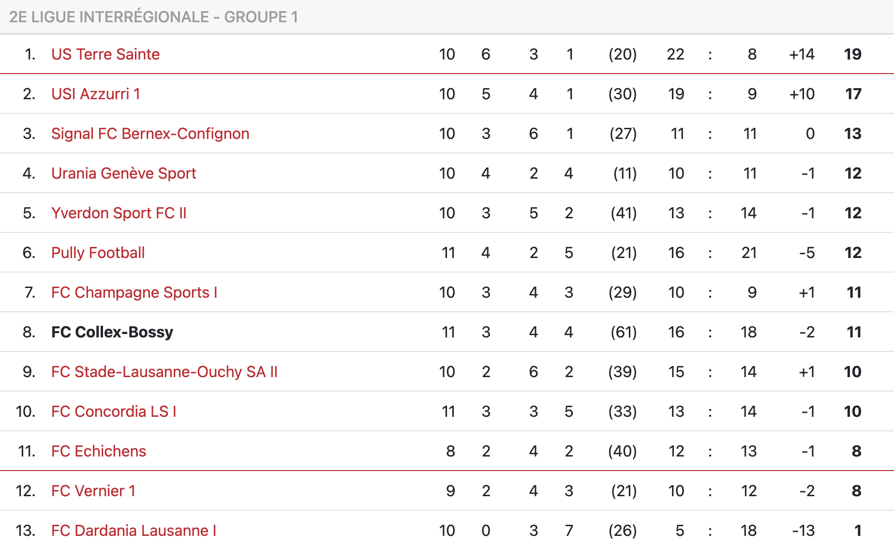Click the 2E Ligue Interrégionale Groupe 1 heading

(x=153, y=17)
